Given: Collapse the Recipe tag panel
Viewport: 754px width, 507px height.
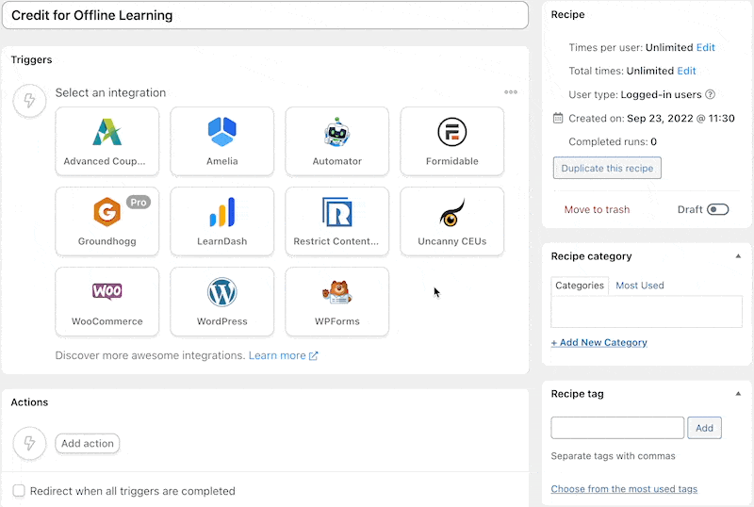Looking at the screenshot, I should click(738, 394).
